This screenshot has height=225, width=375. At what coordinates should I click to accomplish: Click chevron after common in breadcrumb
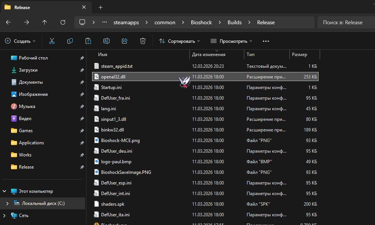[x=183, y=22]
